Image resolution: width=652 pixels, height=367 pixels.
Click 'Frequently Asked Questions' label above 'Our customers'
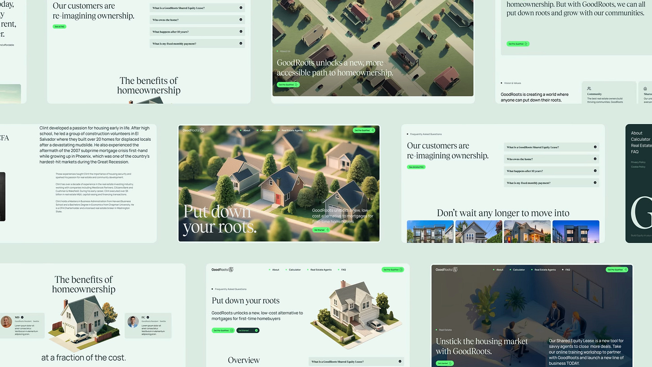point(426,134)
